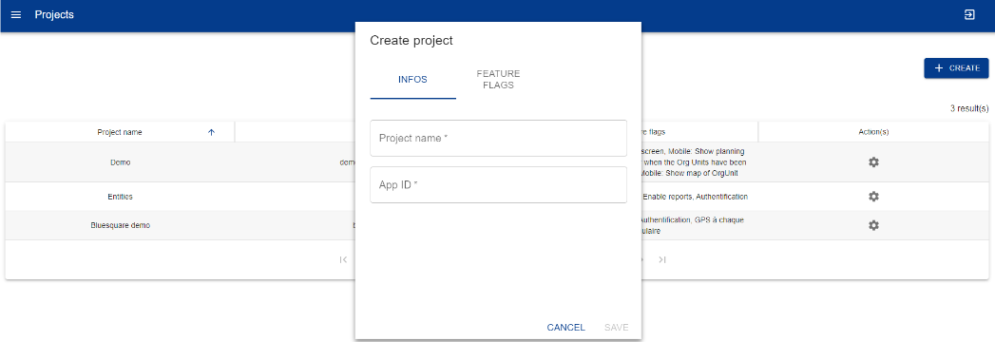This screenshot has width=995, height=342.
Task: Open settings gear for Bluesquare demo project
Action: 873,225
